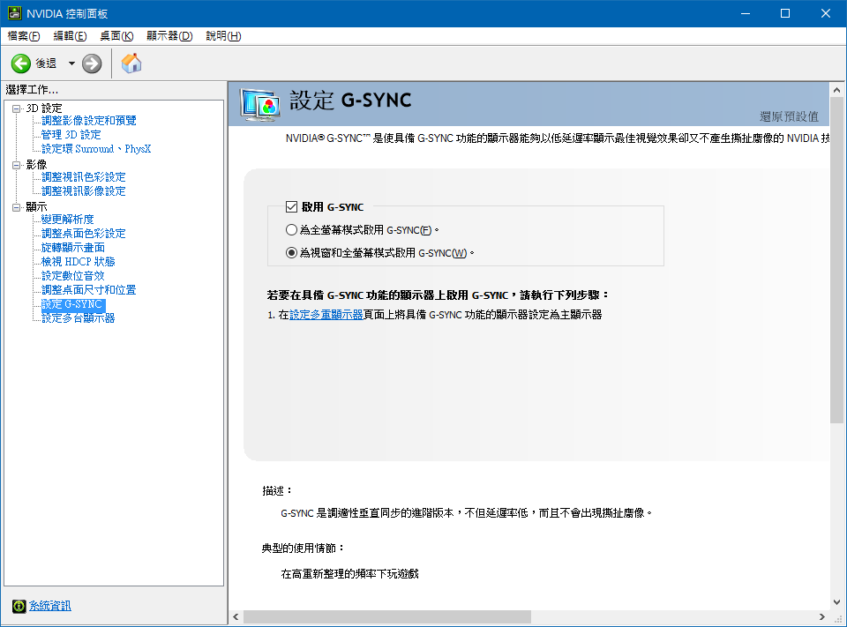Go to the Home page icon

pos(131,63)
